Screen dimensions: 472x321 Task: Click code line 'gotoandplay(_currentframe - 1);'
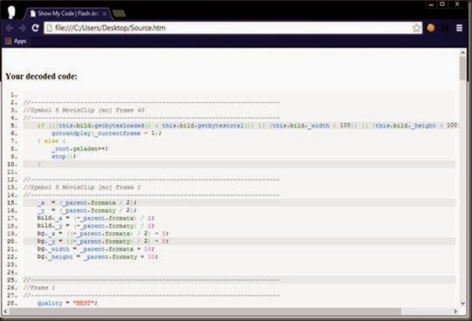[106, 133]
